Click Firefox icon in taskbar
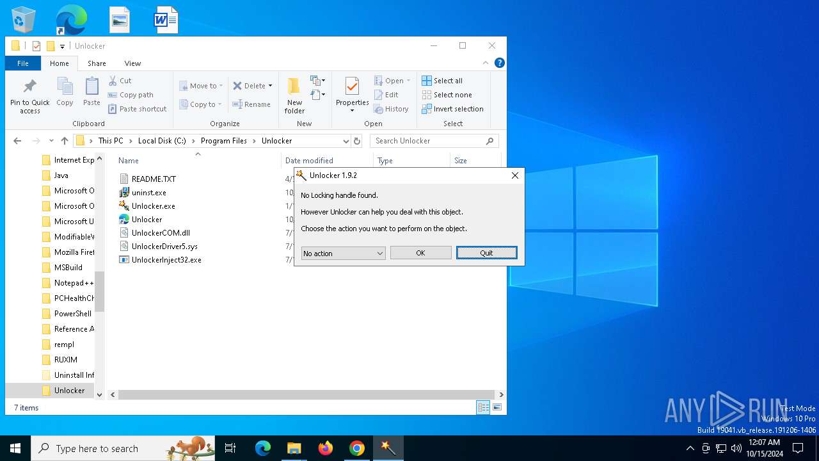The height and width of the screenshot is (461, 819). point(326,448)
